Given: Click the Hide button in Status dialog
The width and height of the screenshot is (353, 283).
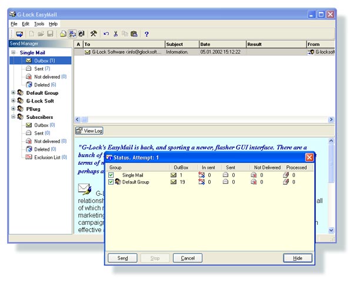Looking at the screenshot, I should pos(298,258).
